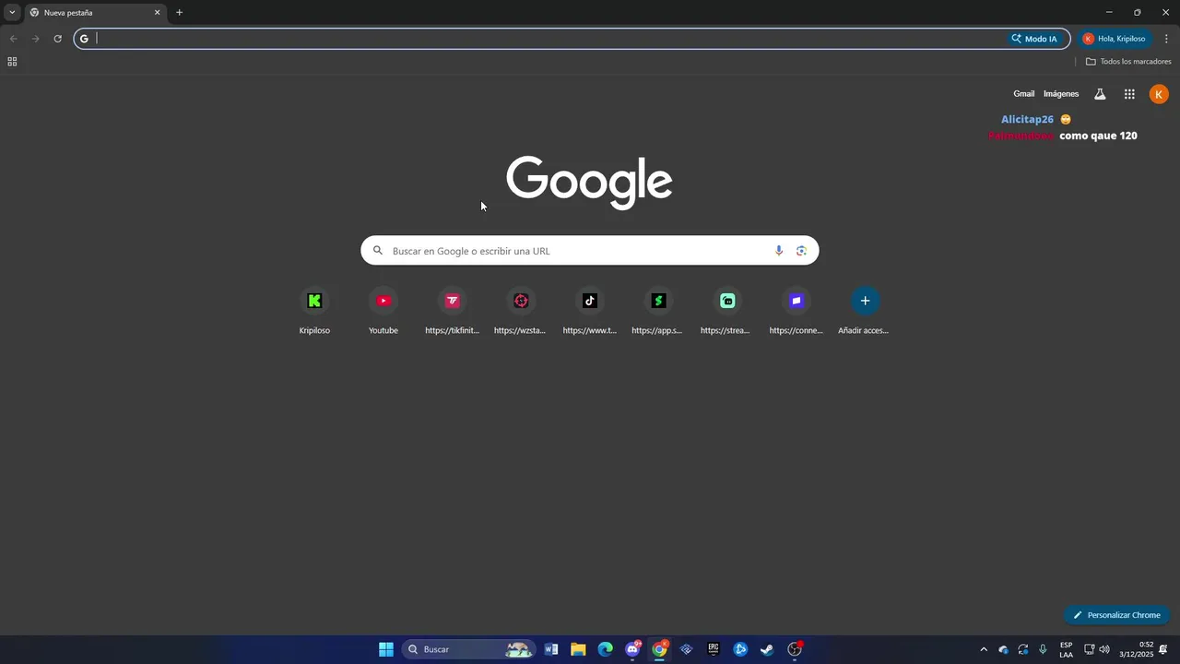Open the bookmarks bar apps grid icon
Viewport: 1180px width, 664px height.
(x=12, y=62)
